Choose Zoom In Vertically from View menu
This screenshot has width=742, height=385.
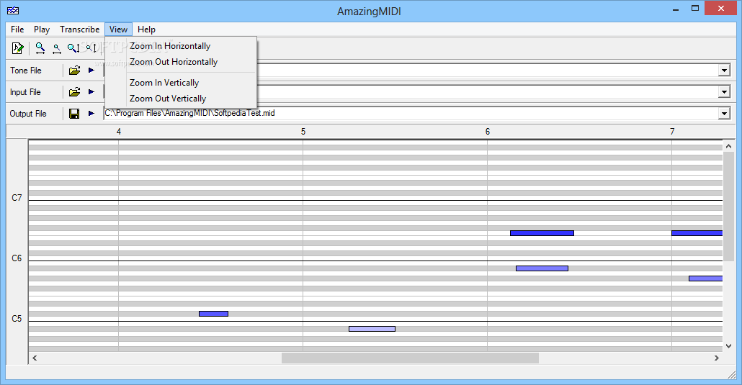[181, 83]
